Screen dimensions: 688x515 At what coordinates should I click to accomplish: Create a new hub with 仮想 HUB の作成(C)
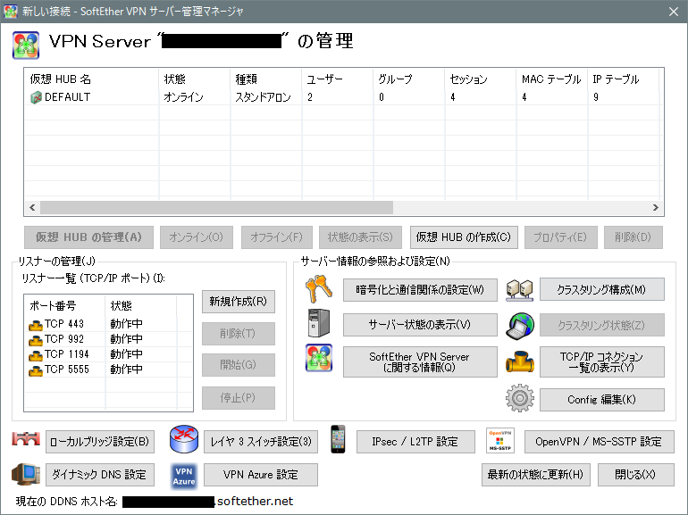[464, 237]
